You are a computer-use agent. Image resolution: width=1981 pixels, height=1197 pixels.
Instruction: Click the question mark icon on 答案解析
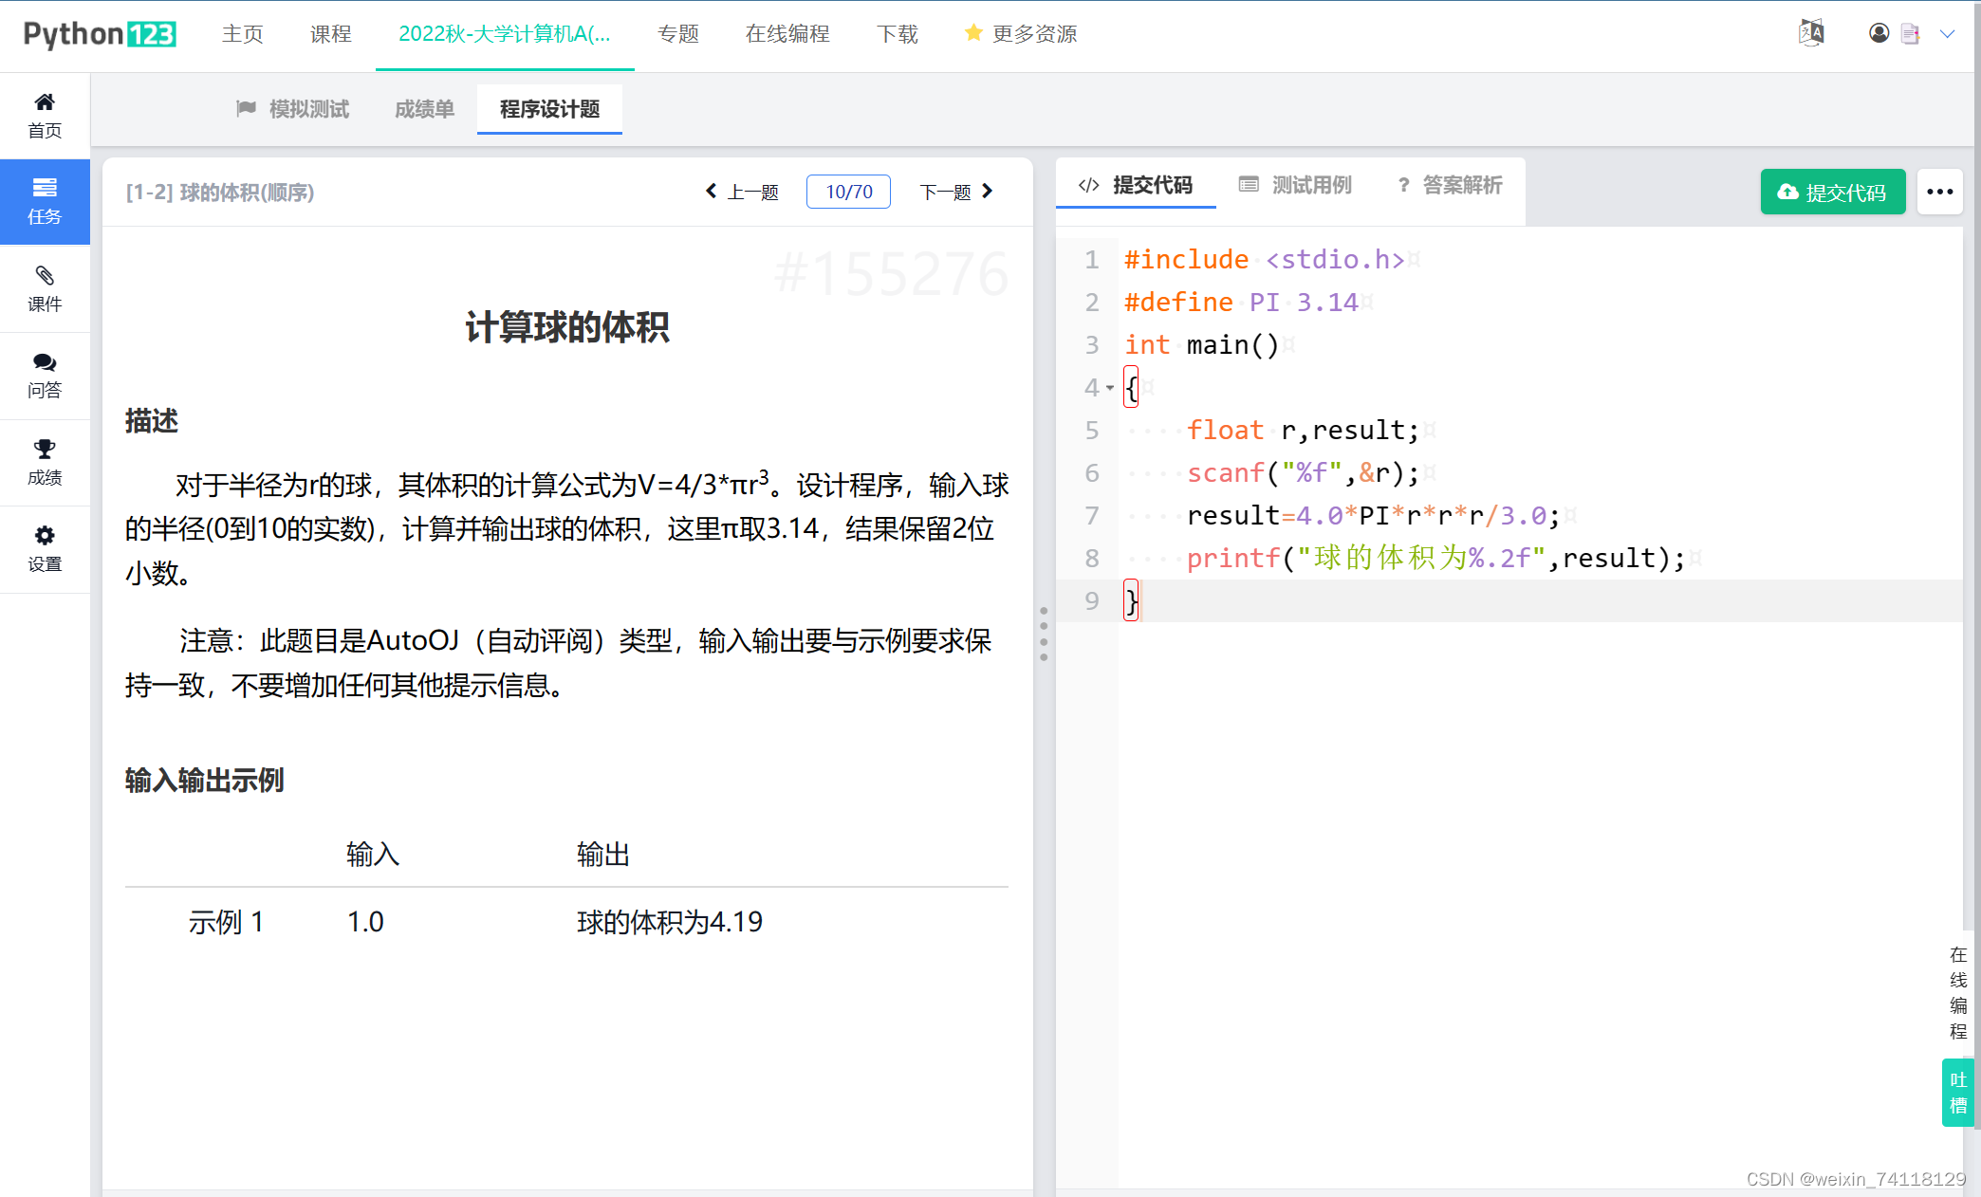[x=1404, y=185]
